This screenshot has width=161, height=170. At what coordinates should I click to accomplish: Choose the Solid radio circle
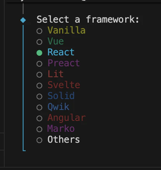coord(39,97)
